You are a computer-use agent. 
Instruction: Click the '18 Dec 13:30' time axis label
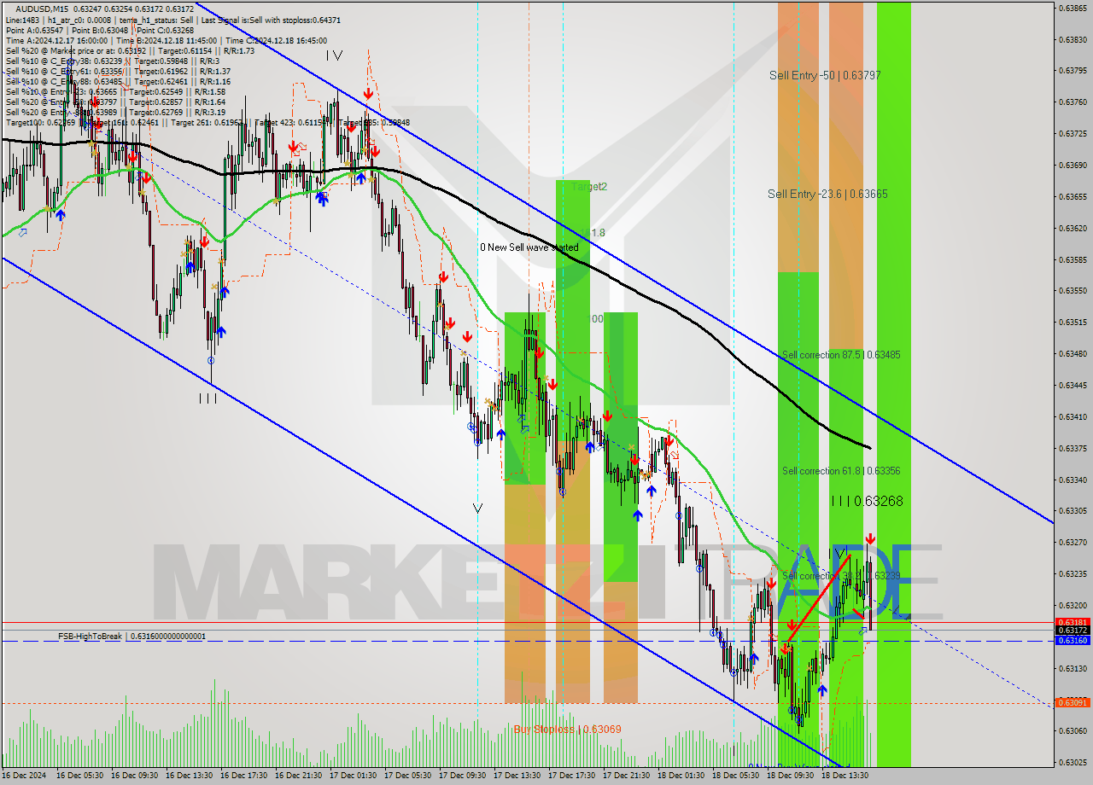coord(844,776)
